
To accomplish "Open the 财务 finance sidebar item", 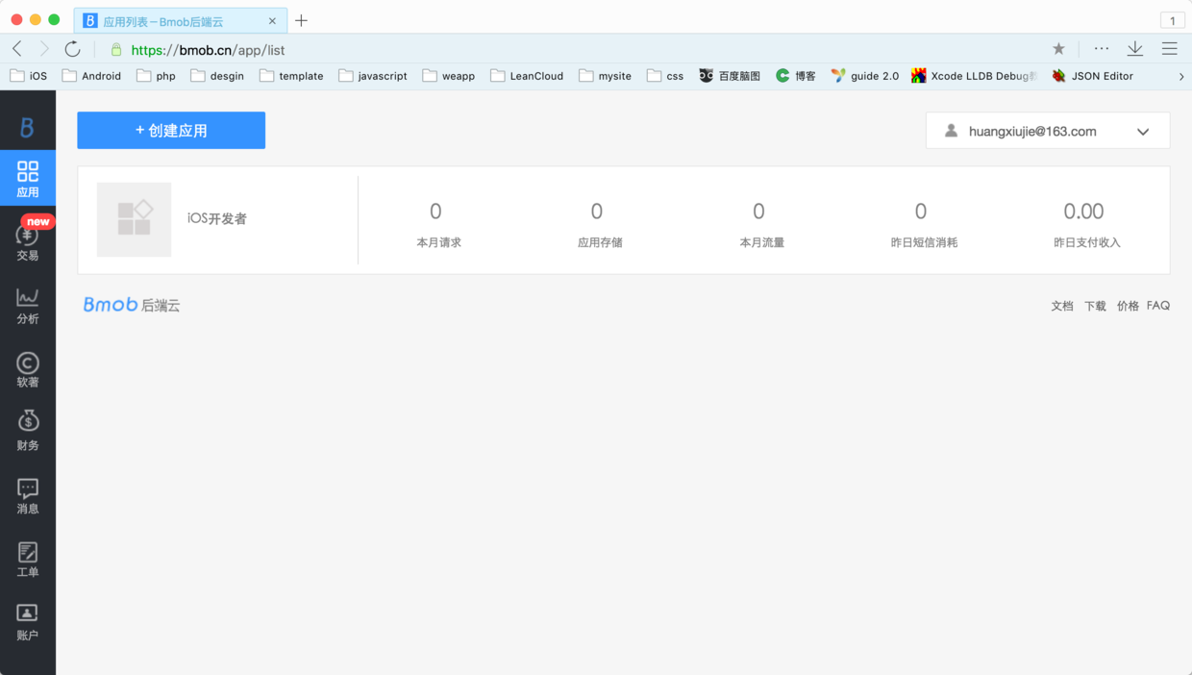I will [x=28, y=432].
